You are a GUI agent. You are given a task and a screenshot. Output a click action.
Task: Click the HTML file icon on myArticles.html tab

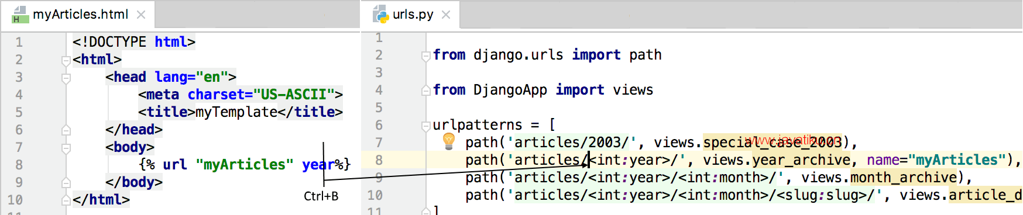tap(20, 15)
